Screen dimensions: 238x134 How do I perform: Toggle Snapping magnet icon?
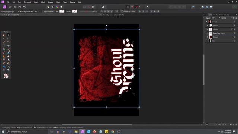tap(136, 7)
